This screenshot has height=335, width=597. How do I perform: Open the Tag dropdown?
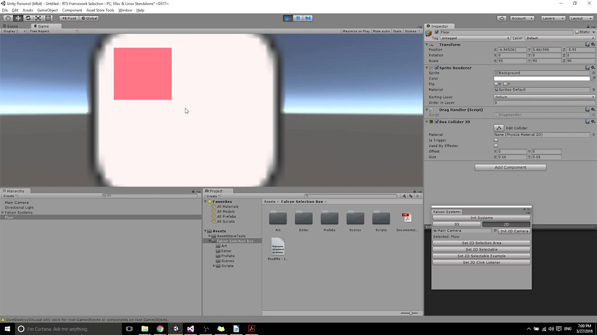(x=475, y=38)
